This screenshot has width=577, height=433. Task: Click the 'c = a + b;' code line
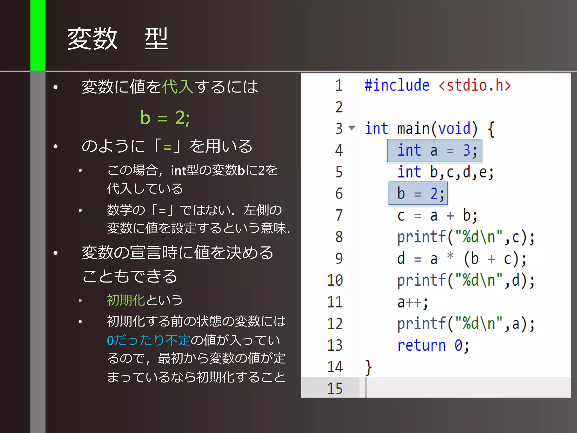coord(437,216)
